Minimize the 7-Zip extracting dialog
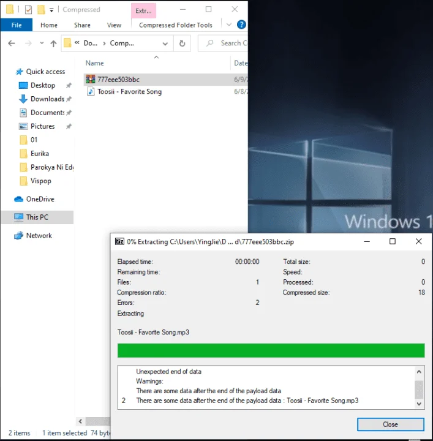This screenshot has width=433, height=441. (x=367, y=241)
